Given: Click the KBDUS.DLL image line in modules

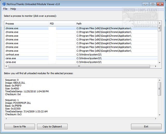Looking at the screenshot, I should [x=16, y=83].
